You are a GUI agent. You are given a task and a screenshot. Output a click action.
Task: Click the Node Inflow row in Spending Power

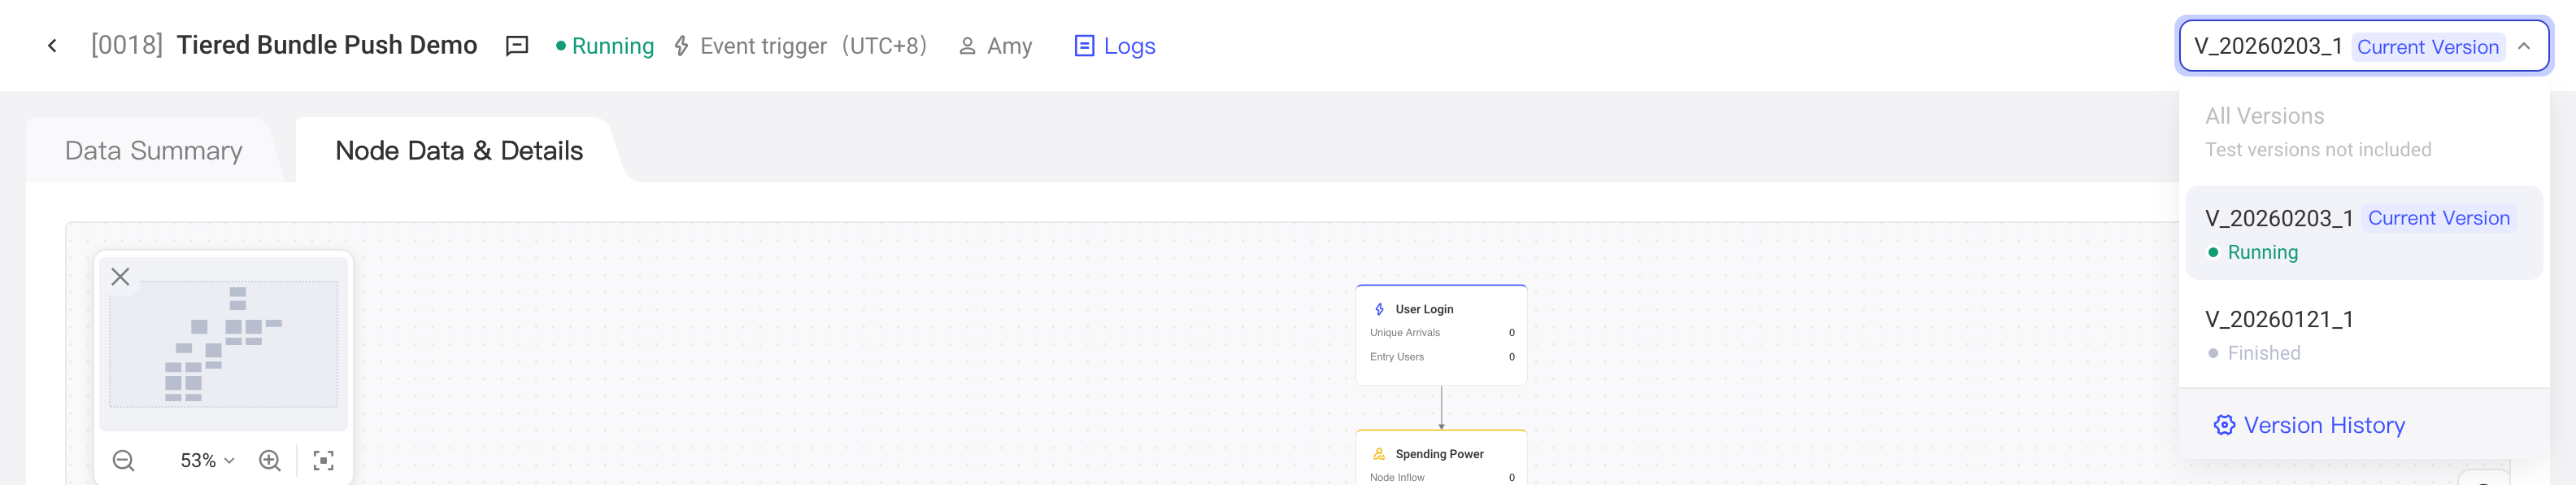click(1441, 477)
